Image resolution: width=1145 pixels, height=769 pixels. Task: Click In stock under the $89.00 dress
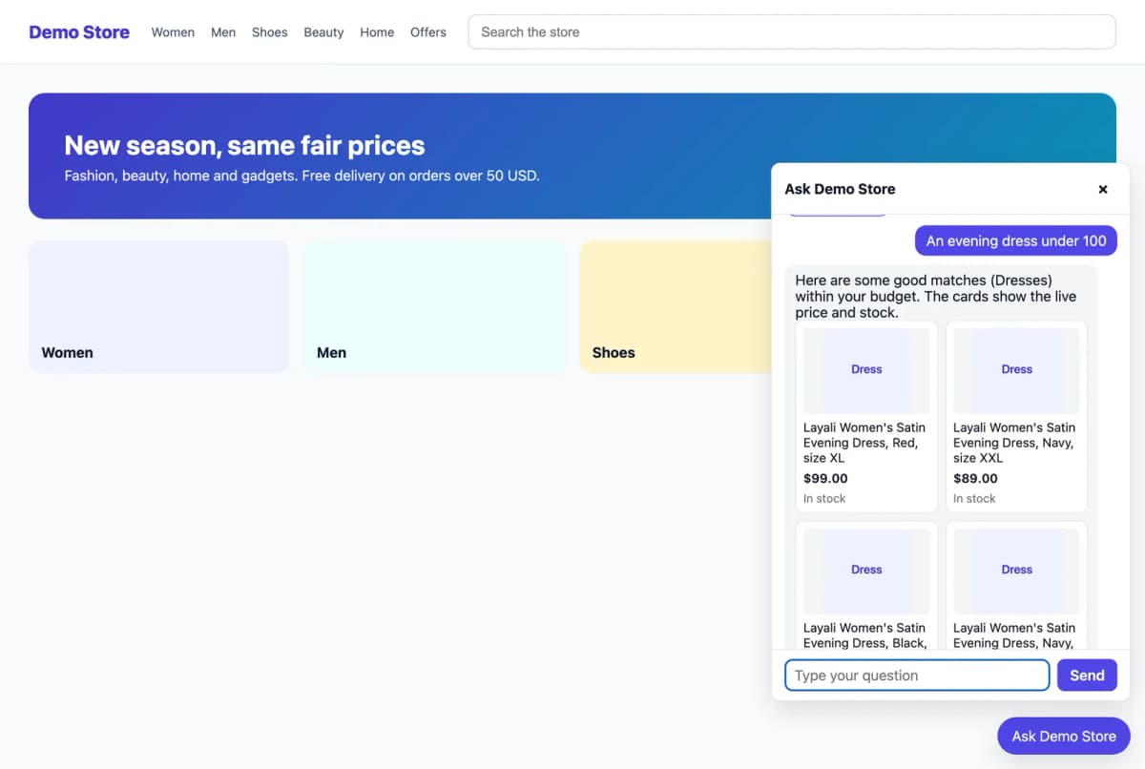[x=974, y=498]
